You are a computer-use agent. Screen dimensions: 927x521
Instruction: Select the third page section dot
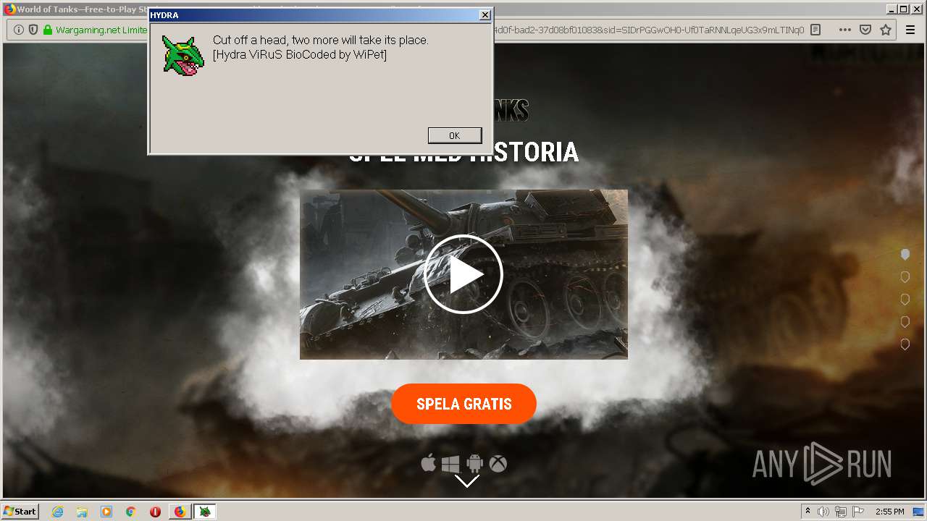point(905,300)
